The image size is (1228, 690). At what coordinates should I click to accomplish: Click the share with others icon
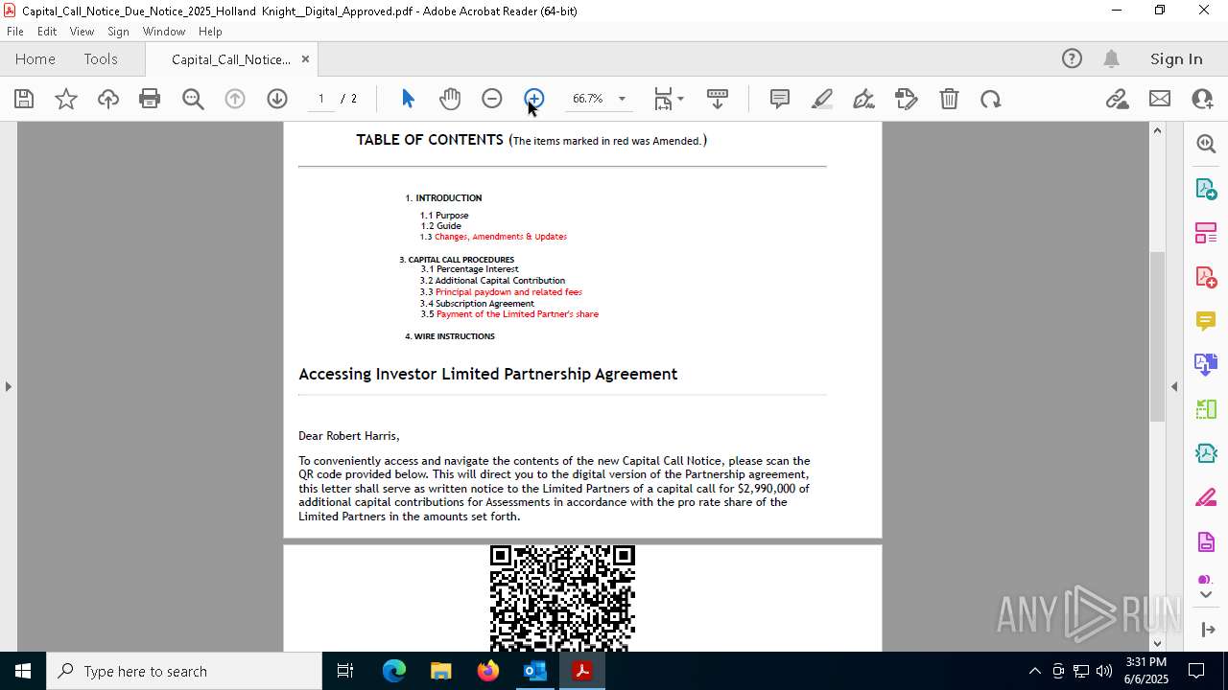pos(1202,99)
